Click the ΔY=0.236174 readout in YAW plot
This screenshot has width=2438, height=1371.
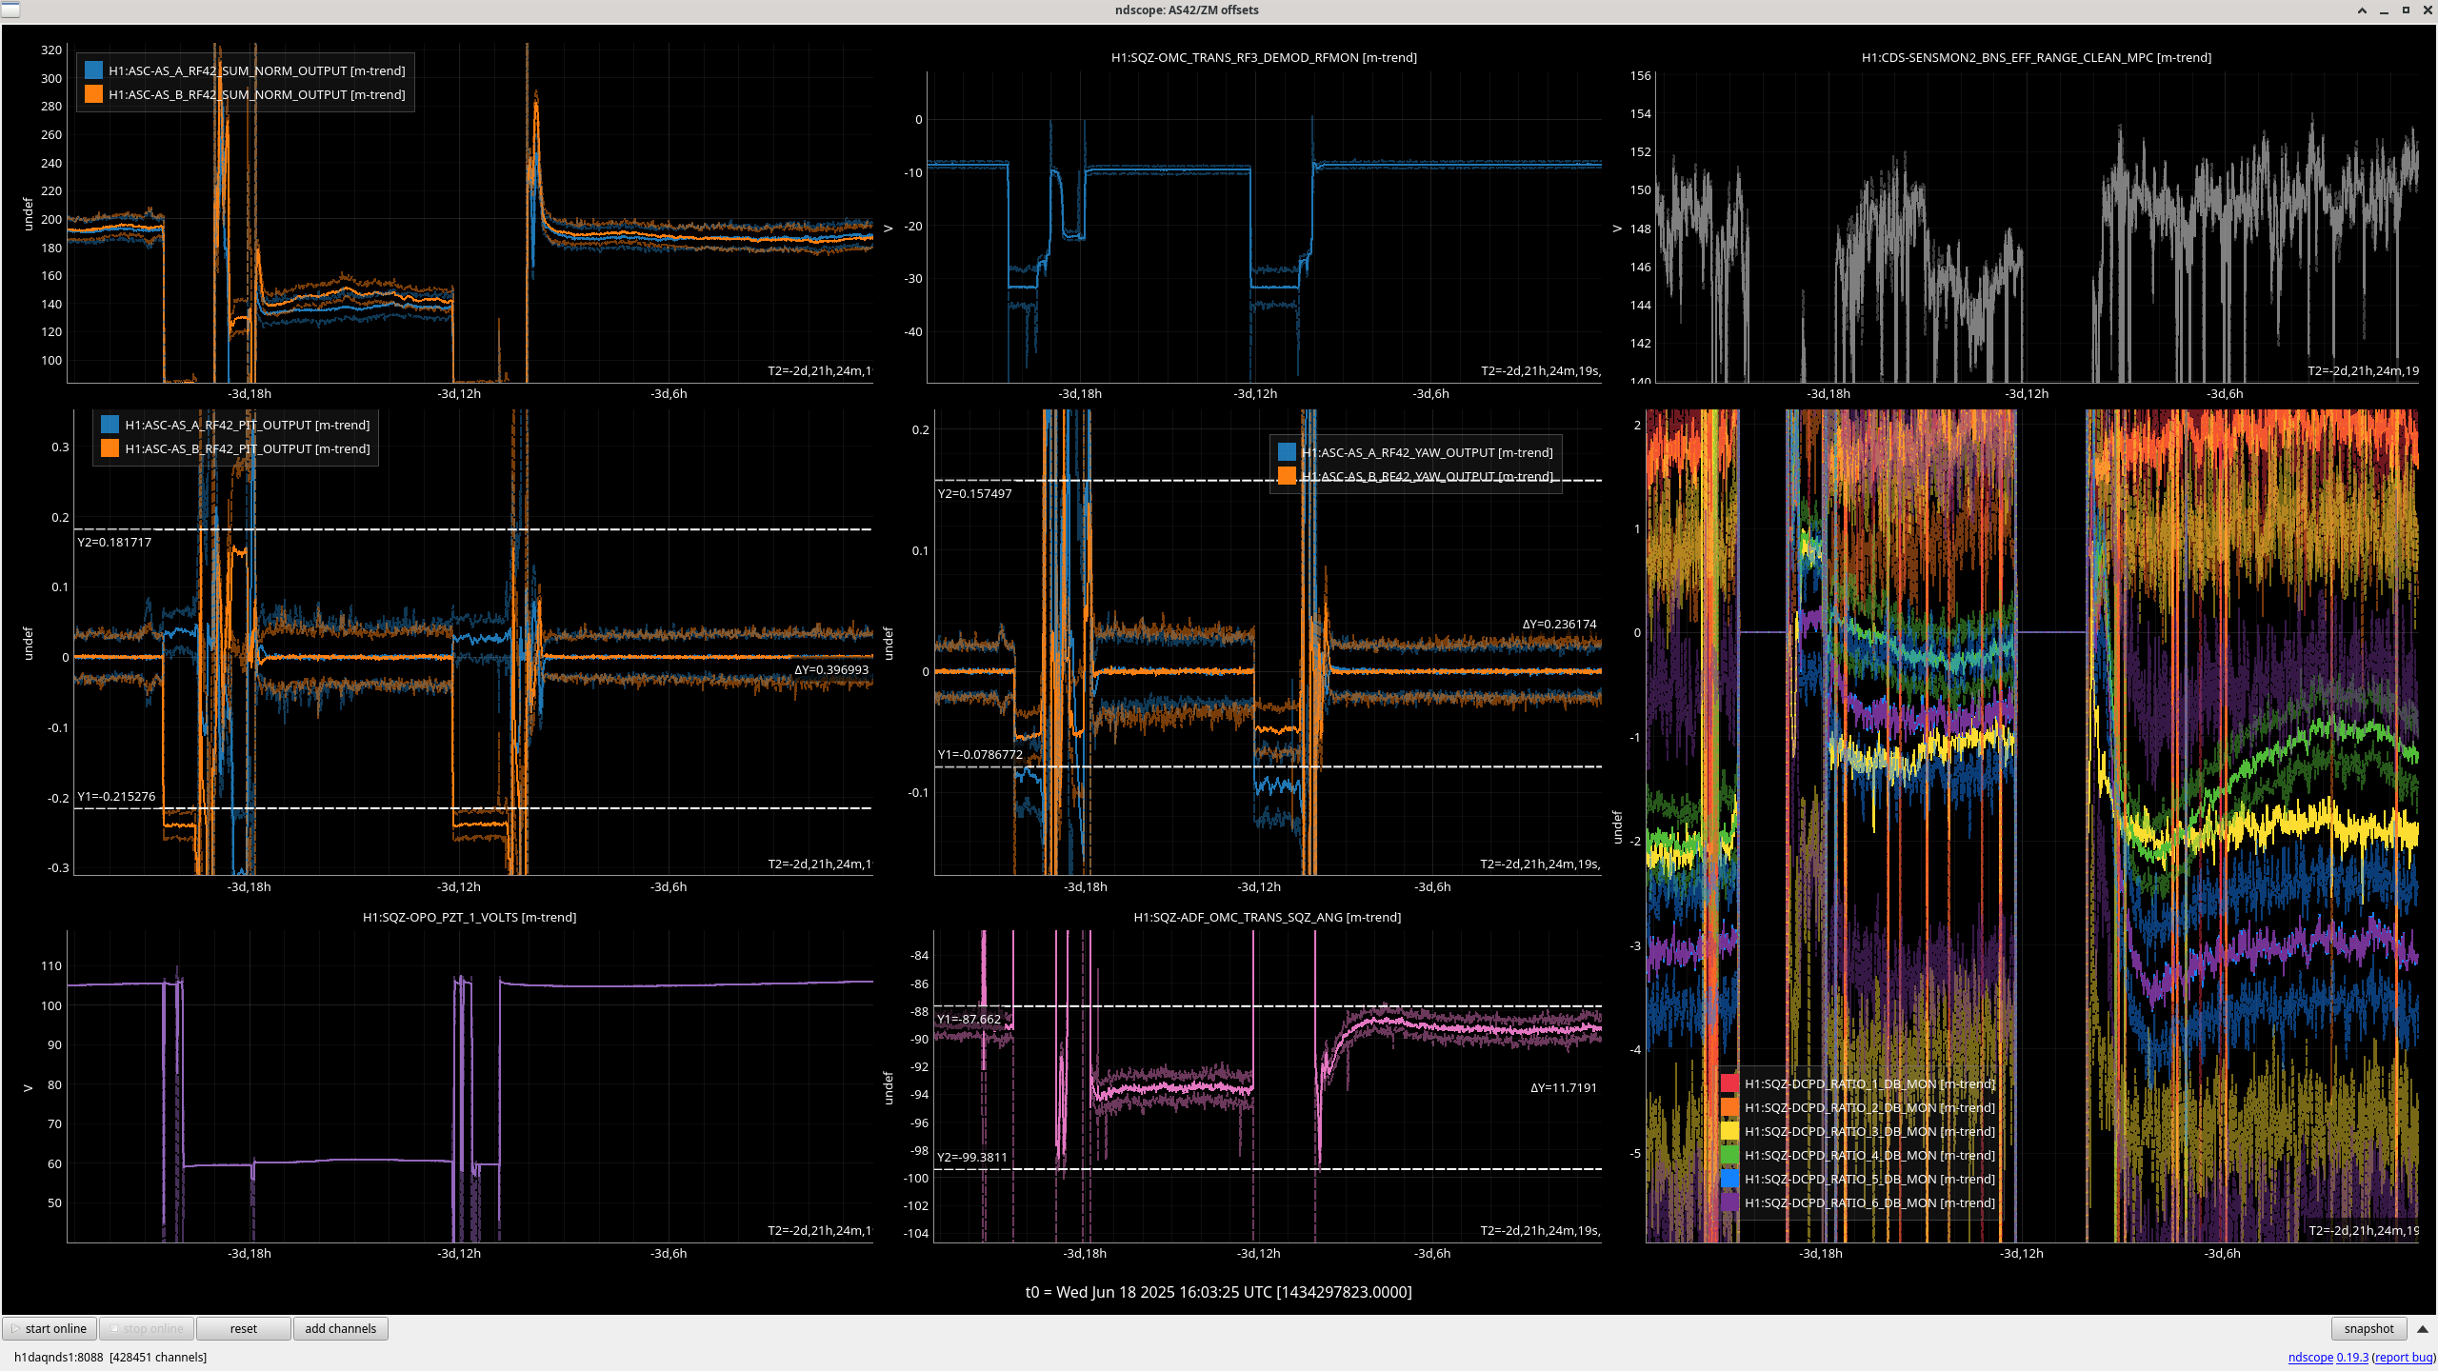point(1559,624)
